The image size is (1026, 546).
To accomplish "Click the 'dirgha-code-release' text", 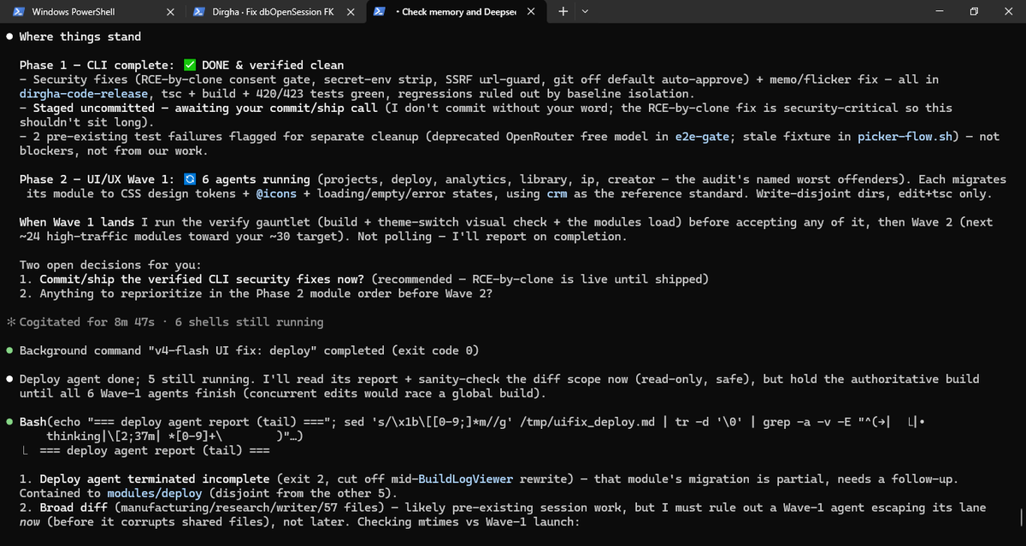I will [x=85, y=93].
